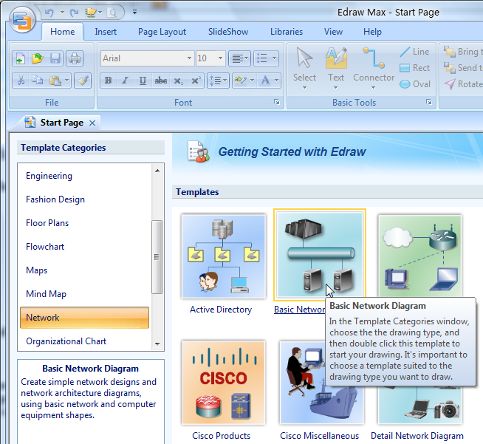Open the Basic Tools dialog launcher
The image size is (483, 444).
429,102
